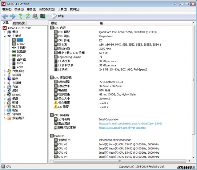Select the CPU item in the tree
Viewport: 197px width, 170px height.
pos(20,40)
